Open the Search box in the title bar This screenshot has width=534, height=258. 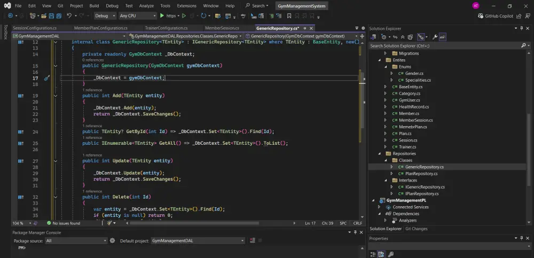[x=258, y=6]
